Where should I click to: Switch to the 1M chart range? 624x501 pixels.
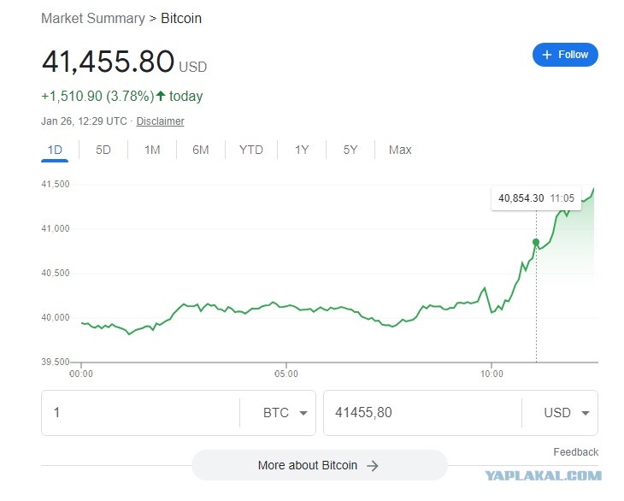coord(152,150)
